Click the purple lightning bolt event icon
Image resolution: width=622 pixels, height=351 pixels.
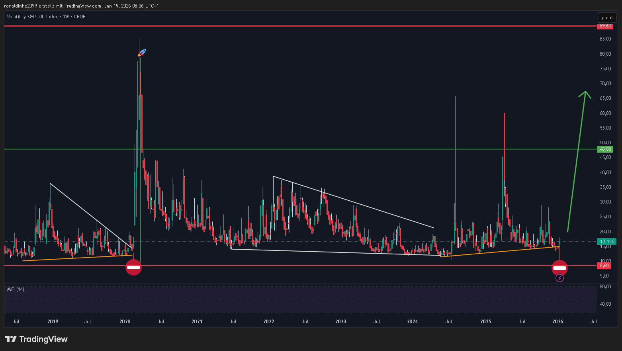[559, 278]
